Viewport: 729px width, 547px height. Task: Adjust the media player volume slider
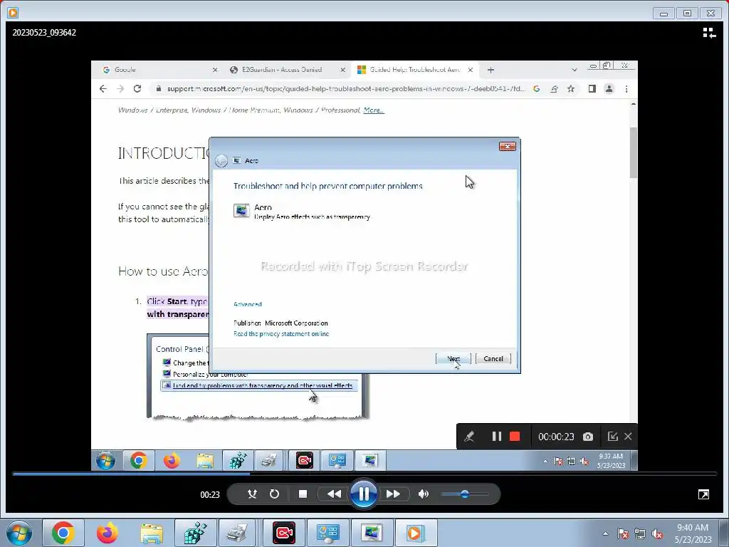(x=464, y=494)
